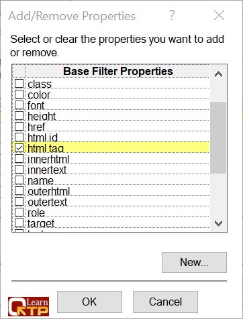The width and height of the screenshot is (243, 319).
Task: Click the vertical scrollbar thumb
Action: tap(218, 137)
